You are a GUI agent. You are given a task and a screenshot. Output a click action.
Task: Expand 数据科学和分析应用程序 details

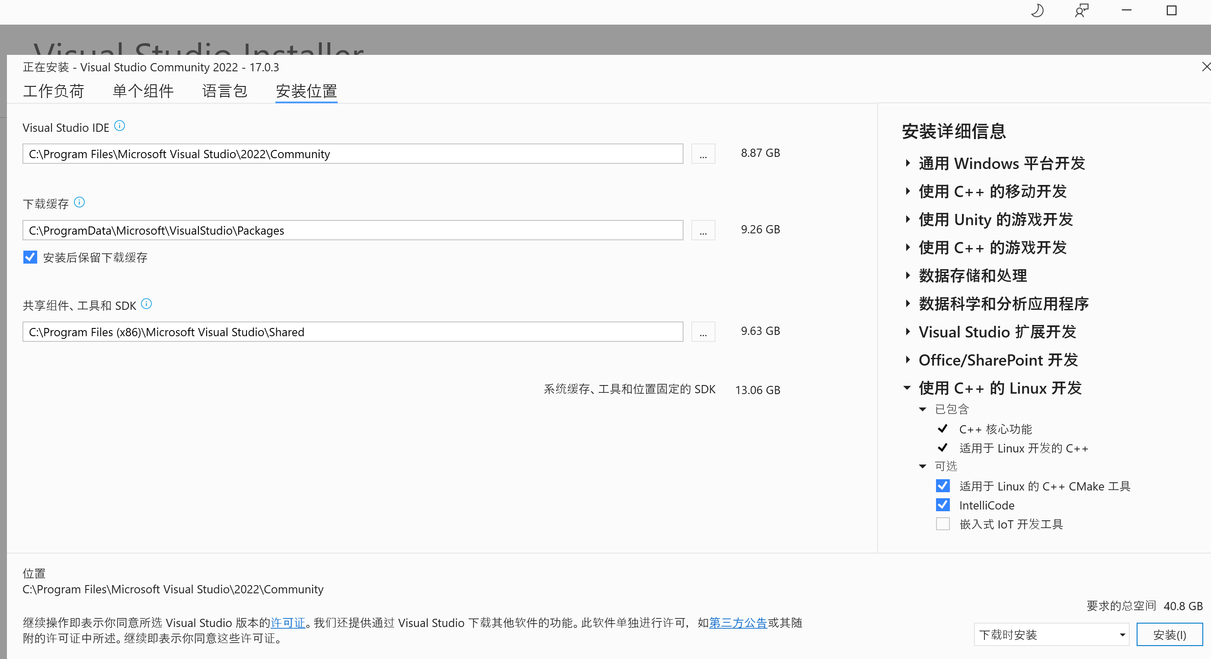pos(908,304)
